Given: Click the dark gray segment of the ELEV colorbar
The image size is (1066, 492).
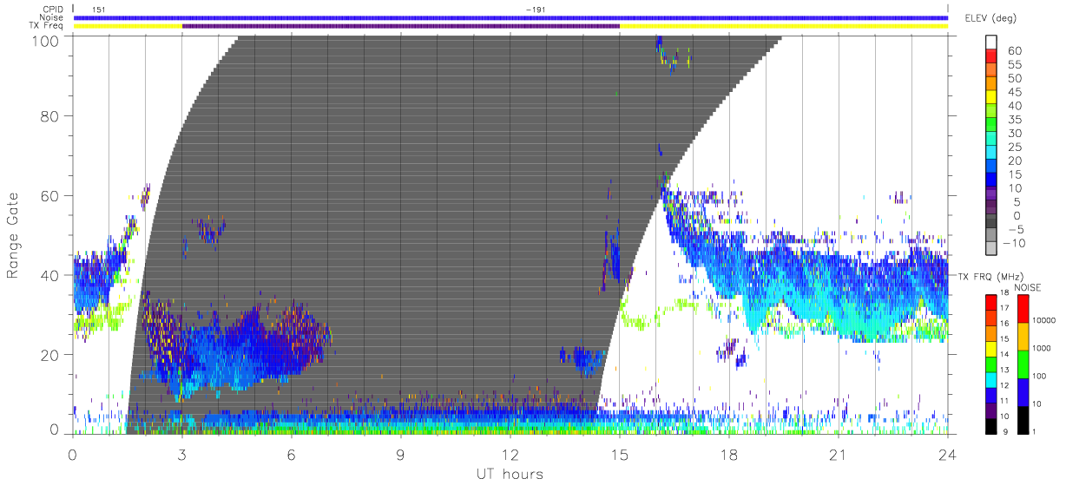Looking at the screenshot, I should [993, 222].
